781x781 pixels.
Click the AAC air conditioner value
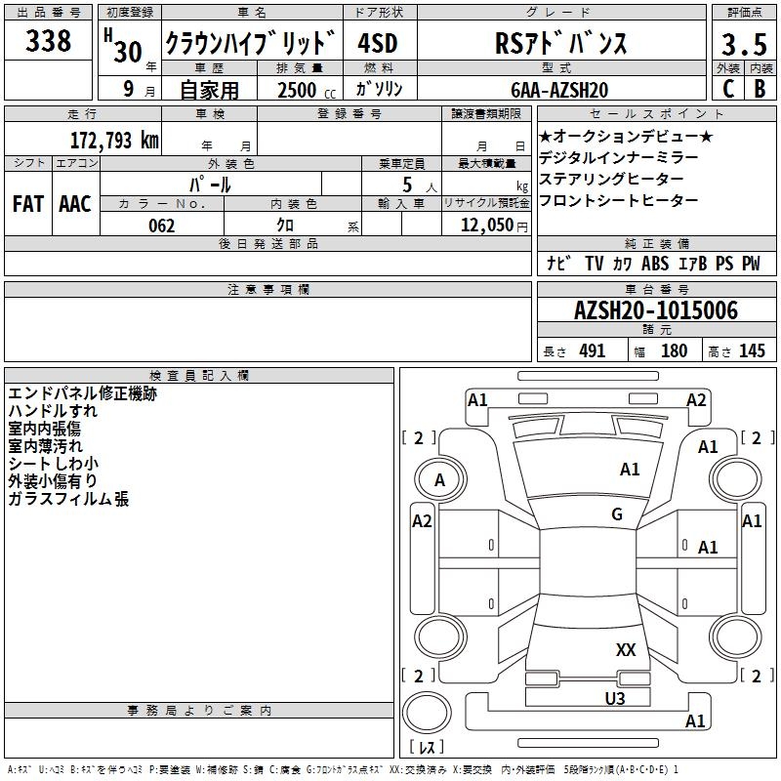[75, 204]
